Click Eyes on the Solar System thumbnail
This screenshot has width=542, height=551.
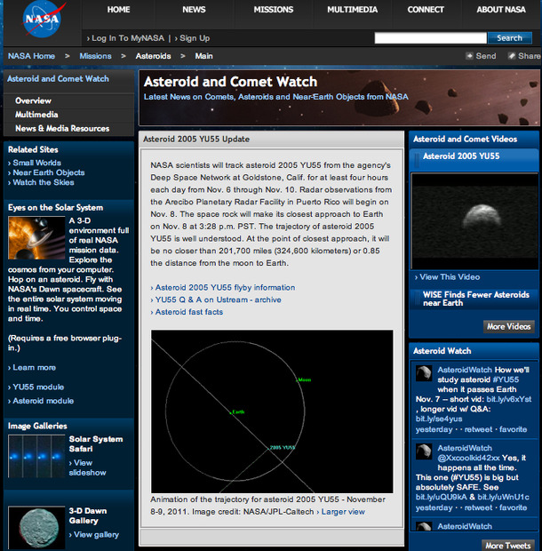point(36,238)
